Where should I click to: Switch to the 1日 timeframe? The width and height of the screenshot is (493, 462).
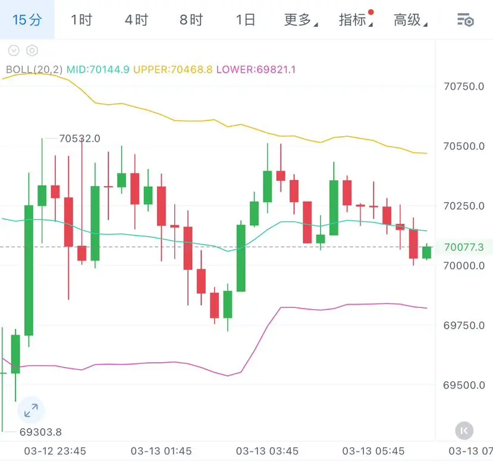246,20
